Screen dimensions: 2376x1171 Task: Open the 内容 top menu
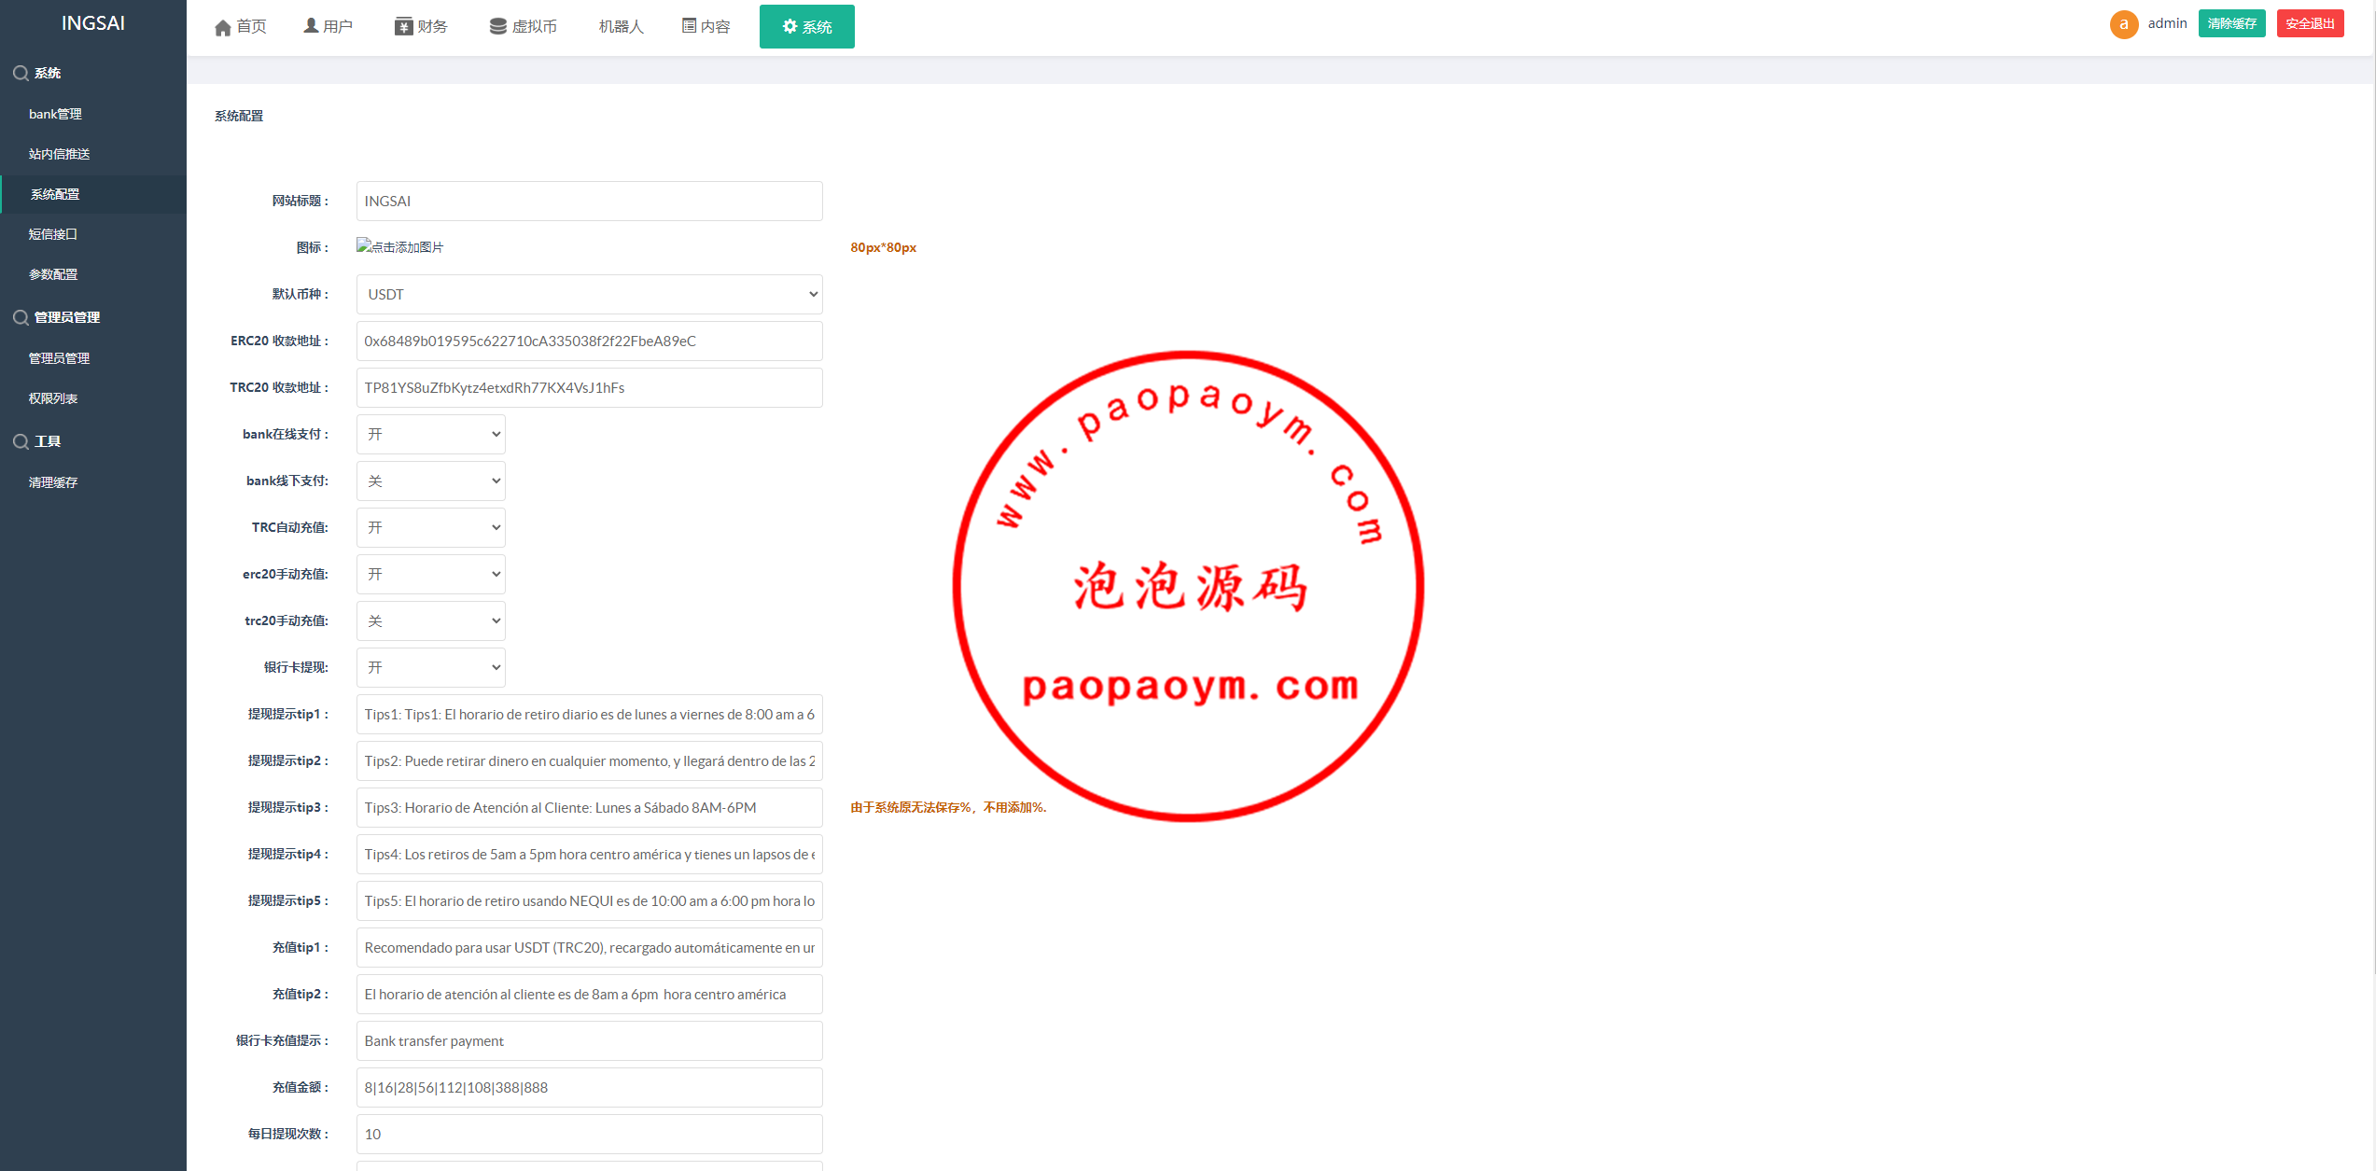(706, 26)
